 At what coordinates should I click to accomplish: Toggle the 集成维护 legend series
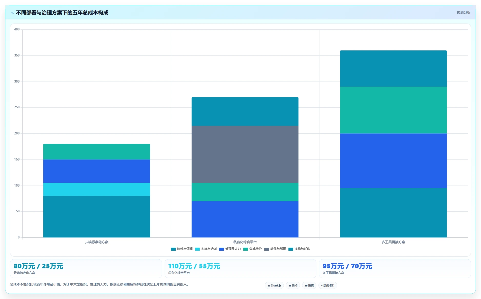tap(252, 249)
